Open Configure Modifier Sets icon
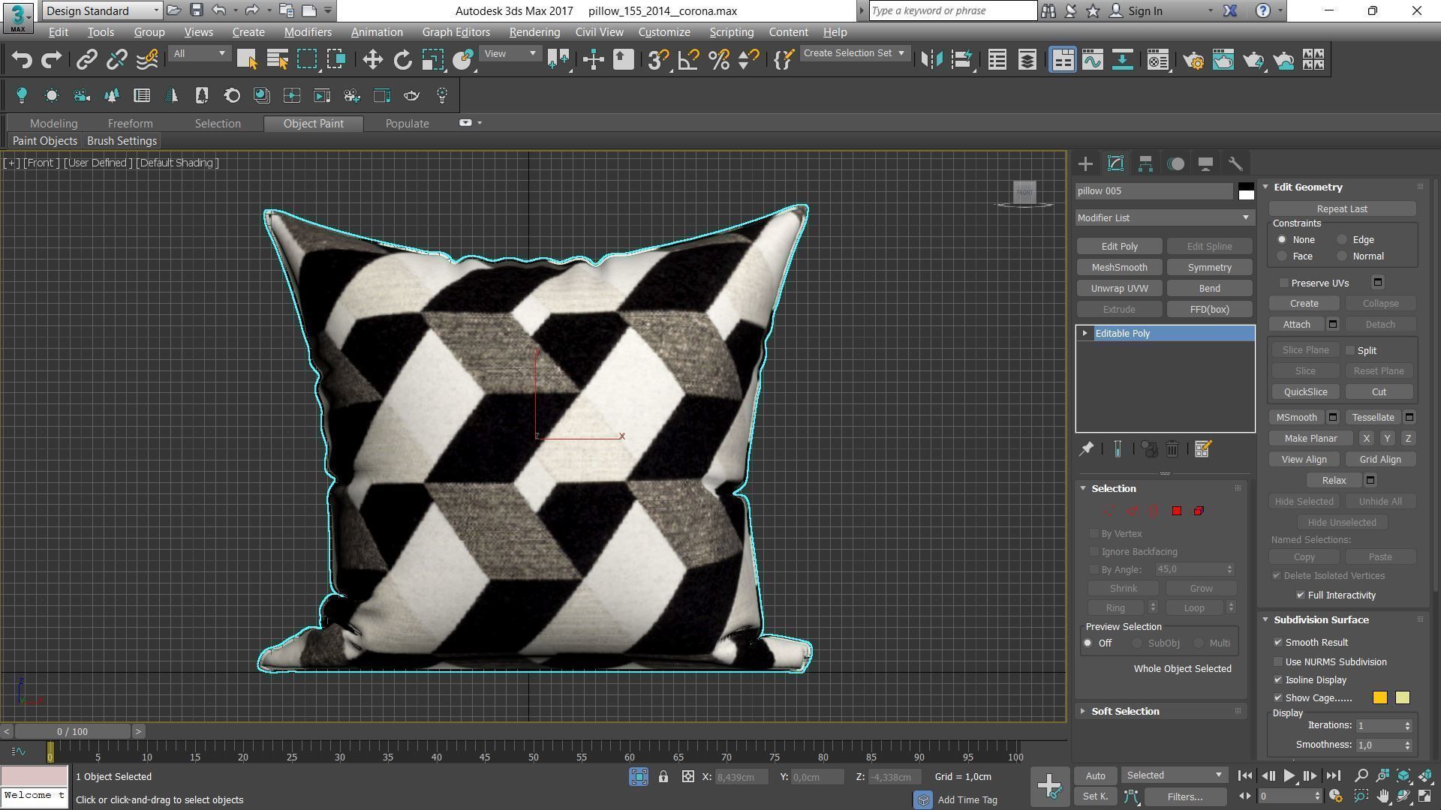This screenshot has height=810, width=1441. [1202, 449]
